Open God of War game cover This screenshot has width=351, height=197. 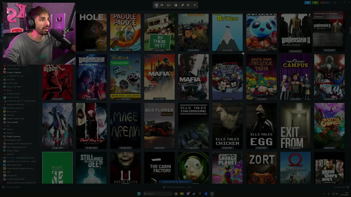tap(295, 168)
